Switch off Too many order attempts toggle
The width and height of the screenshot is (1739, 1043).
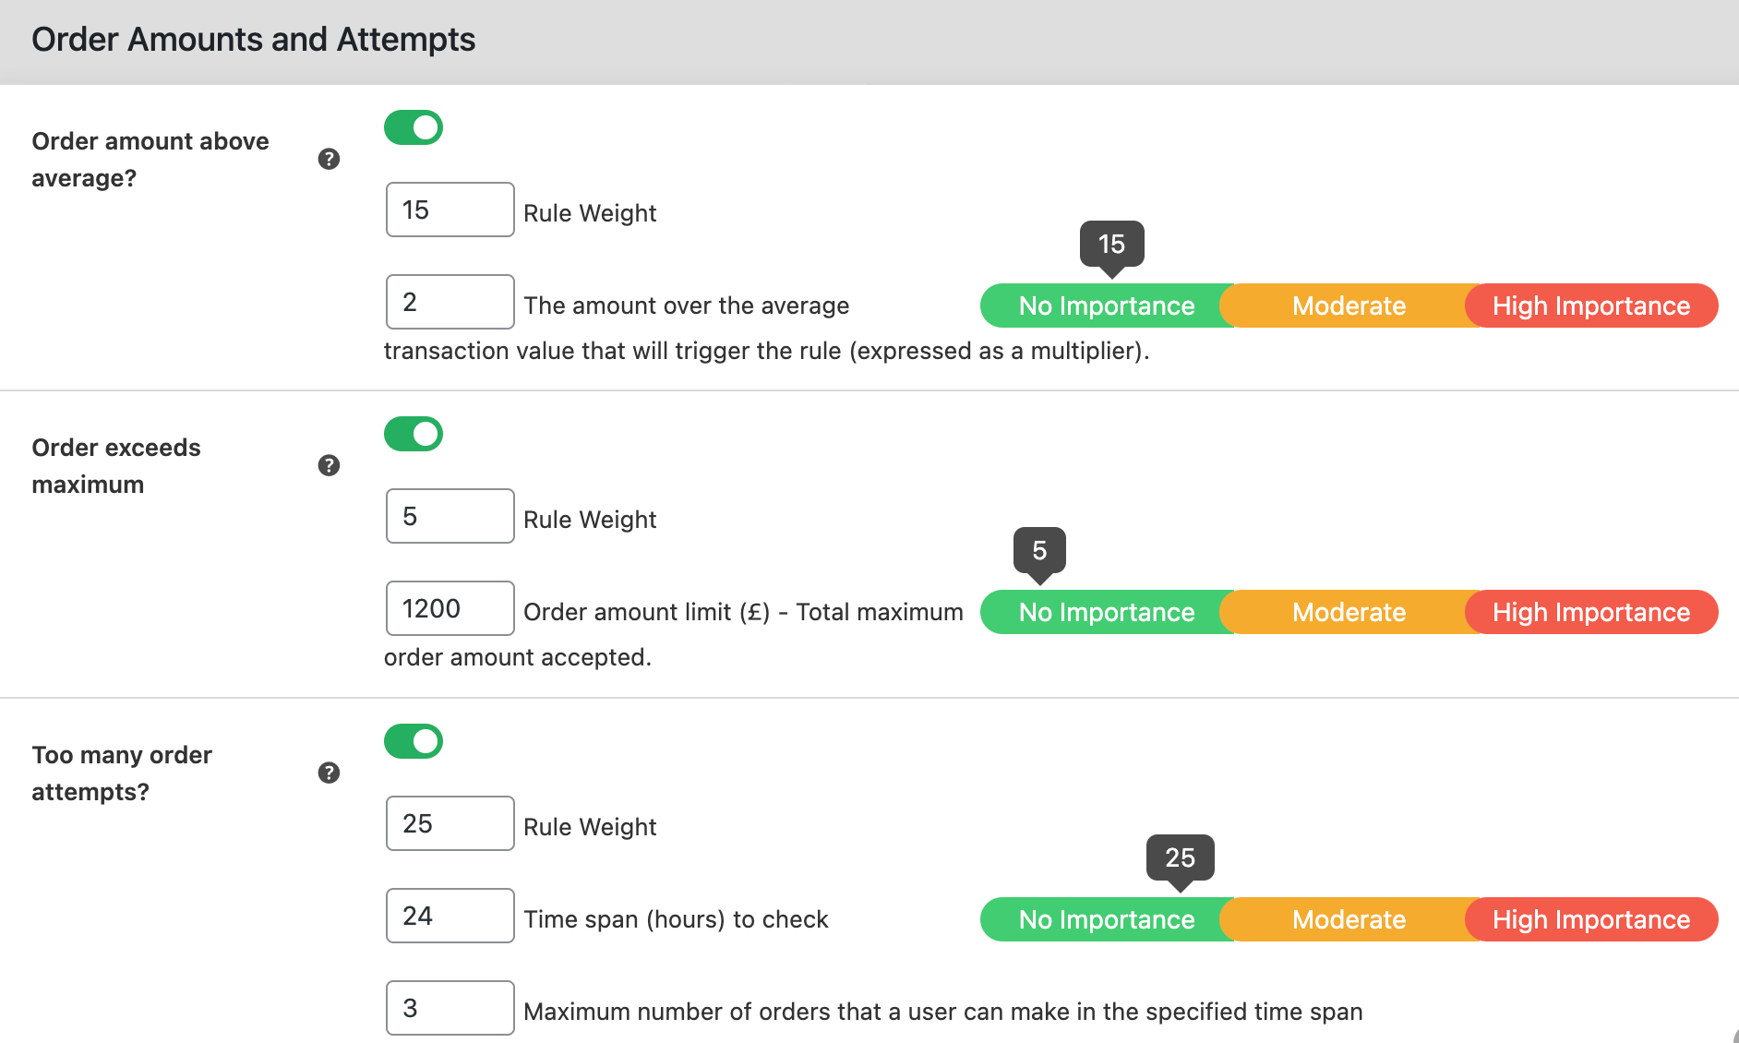tap(414, 741)
